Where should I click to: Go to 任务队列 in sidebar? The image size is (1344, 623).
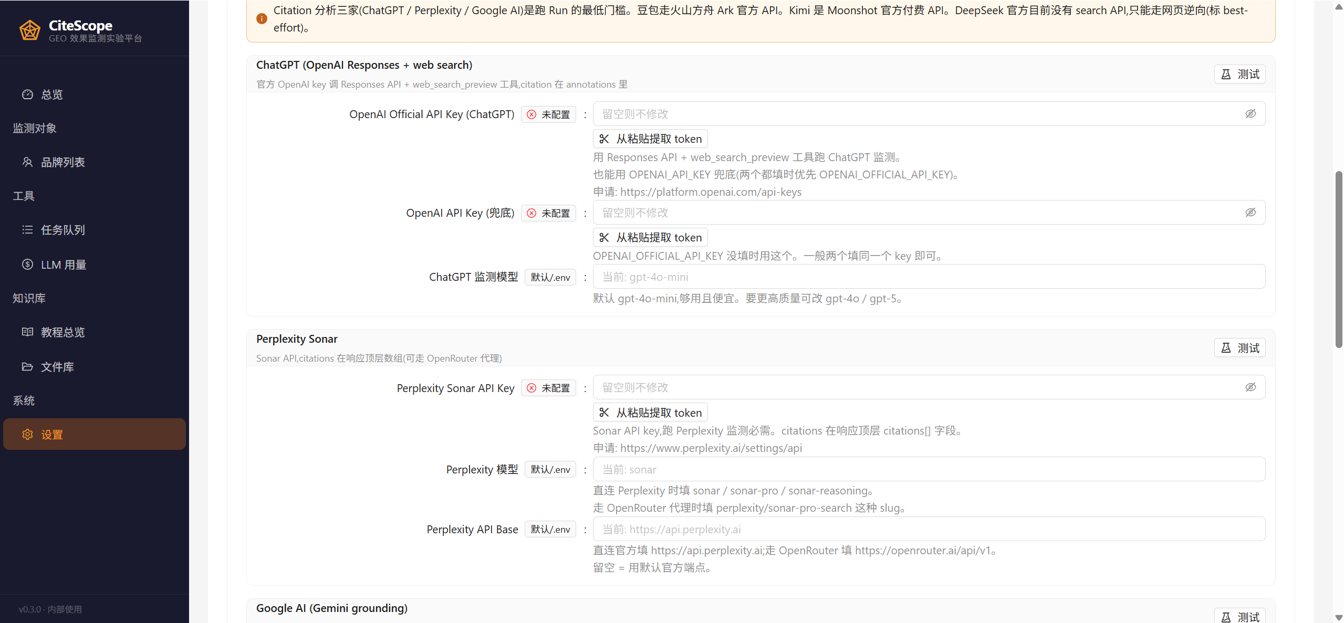(95, 230)
